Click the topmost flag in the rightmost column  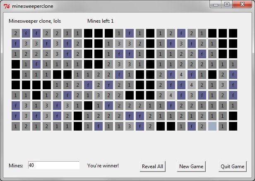coord(233,75)
